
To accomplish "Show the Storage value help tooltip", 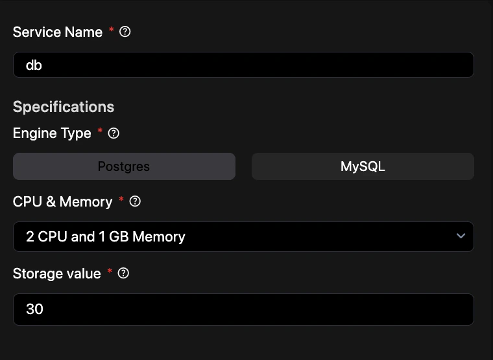I will [123, 273].
